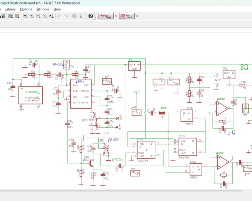Click the Undo arrow icon
This screenshot has width=252, height=201.
59,16
